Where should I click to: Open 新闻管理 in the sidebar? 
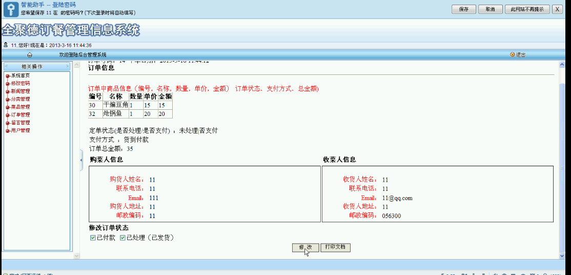pos(21,91)
